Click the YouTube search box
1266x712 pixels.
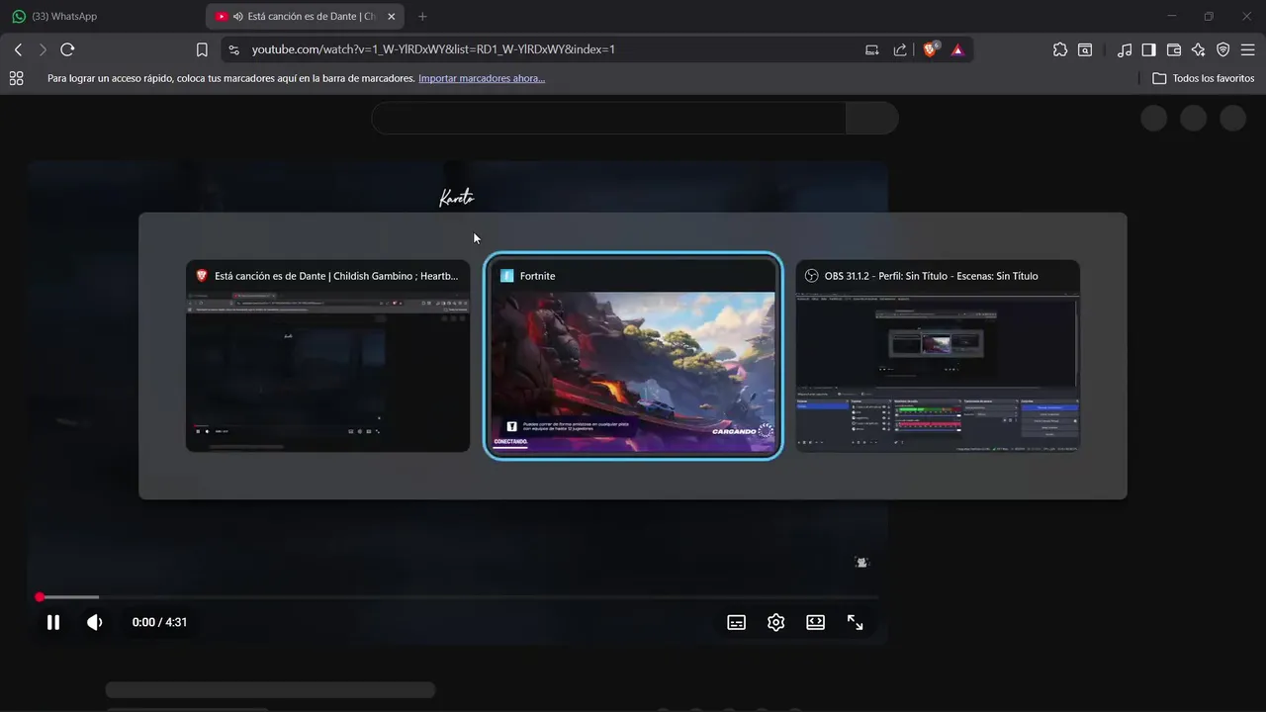pos(608,118)
